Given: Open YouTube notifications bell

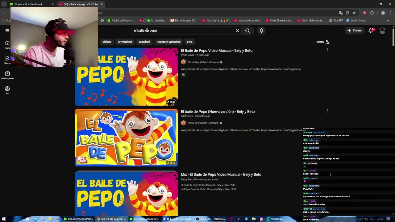Looking at the screenshot, I should [371, 31].
